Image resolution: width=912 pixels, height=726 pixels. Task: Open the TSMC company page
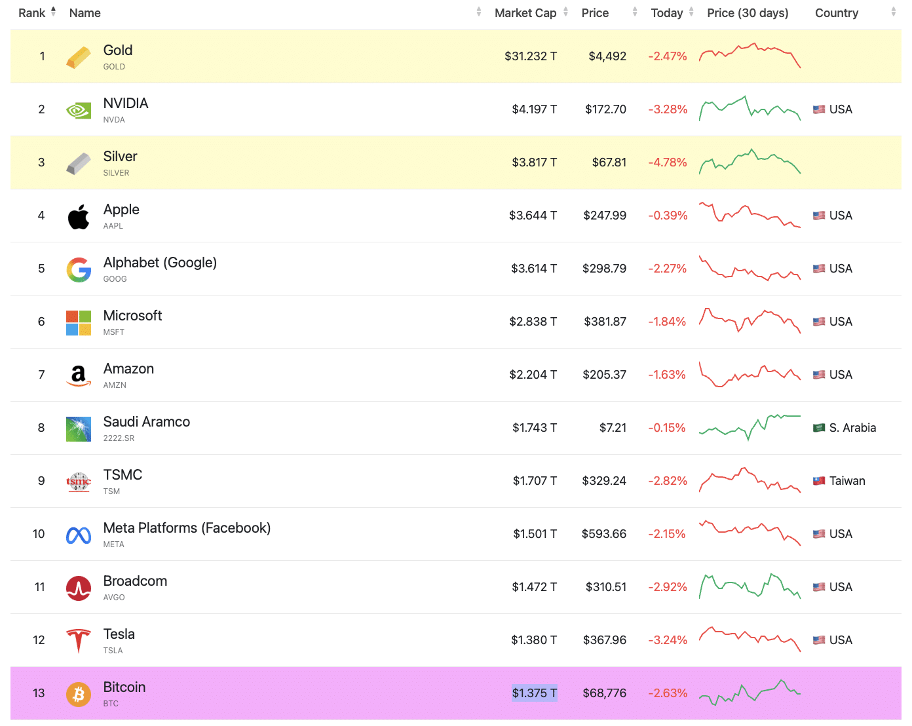123,475
